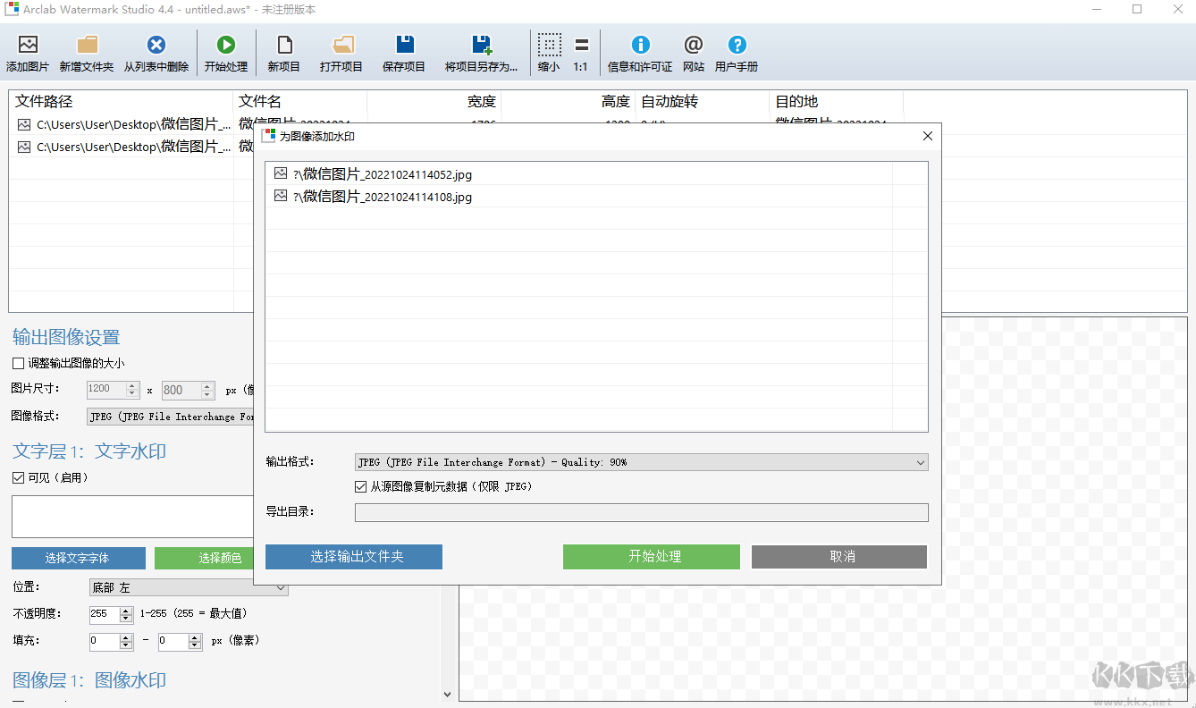Create a new project with 新项目 icon
This screenshot has width=1196, height=708.
pos(282,51)
